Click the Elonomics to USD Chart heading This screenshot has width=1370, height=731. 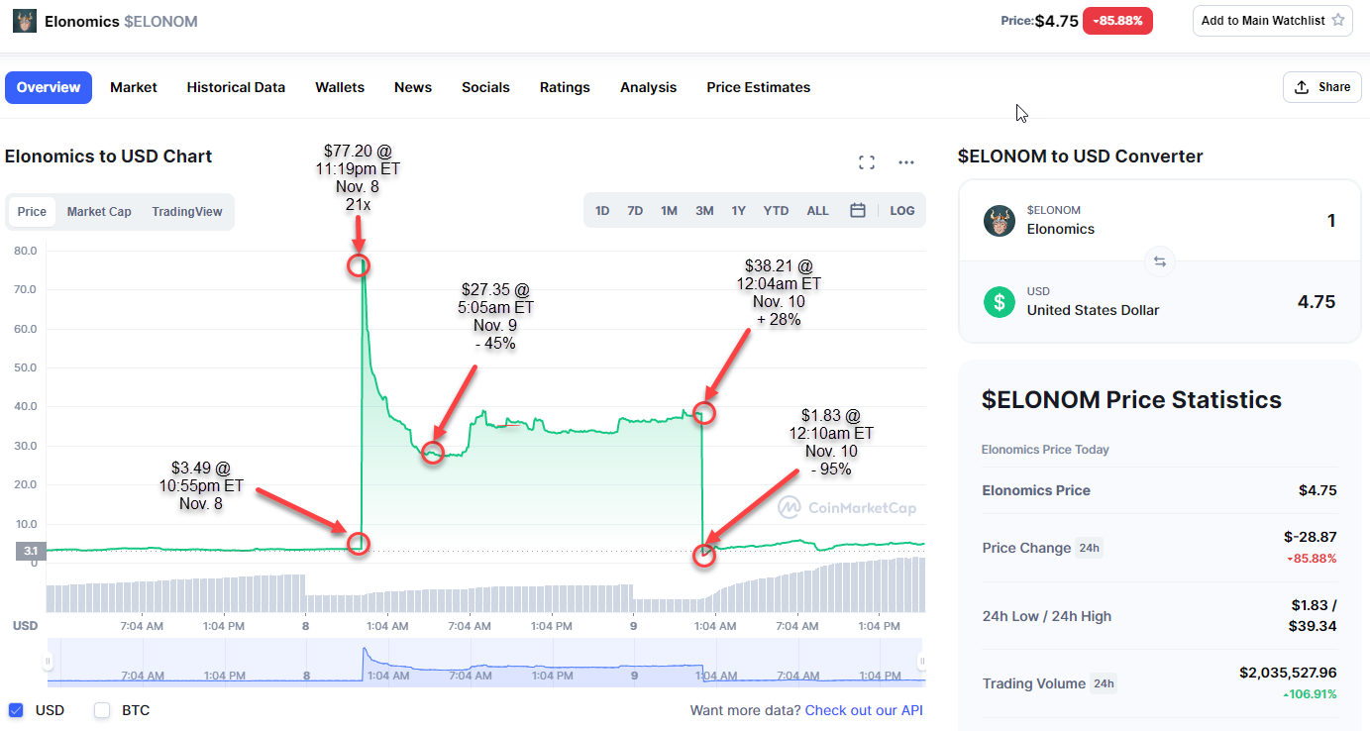109,157
